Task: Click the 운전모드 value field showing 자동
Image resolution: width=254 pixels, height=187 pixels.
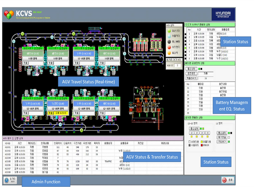Action: 206,73
